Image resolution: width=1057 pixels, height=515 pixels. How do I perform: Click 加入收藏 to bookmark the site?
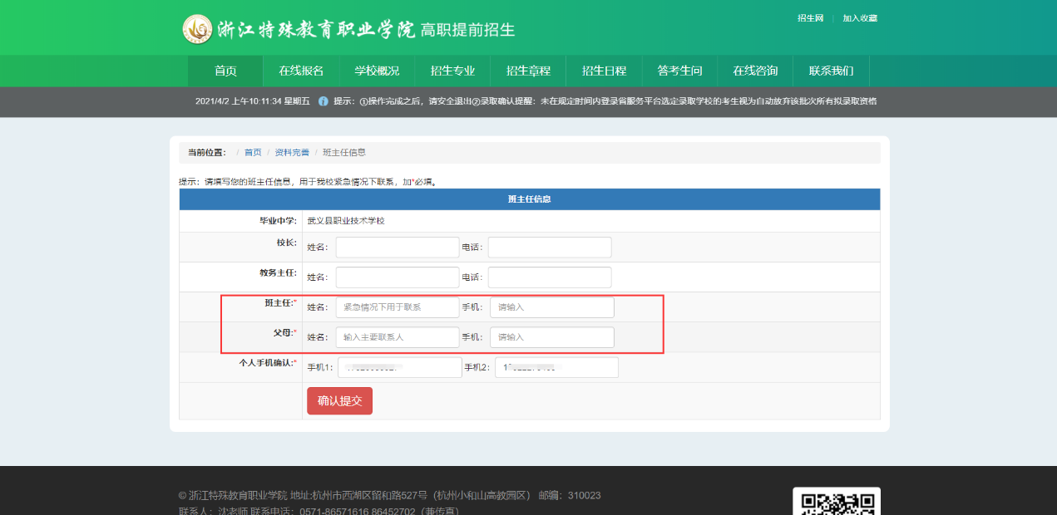(x=860, y=17)
